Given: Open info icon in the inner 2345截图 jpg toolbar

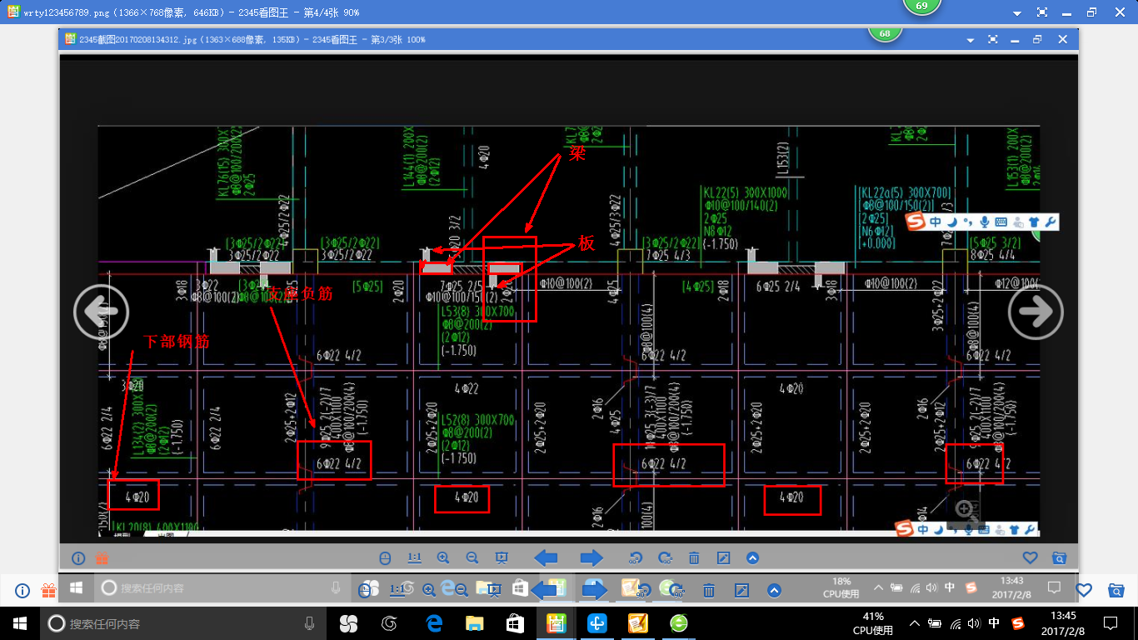Looking at the screenshot, I should point(78,557).
